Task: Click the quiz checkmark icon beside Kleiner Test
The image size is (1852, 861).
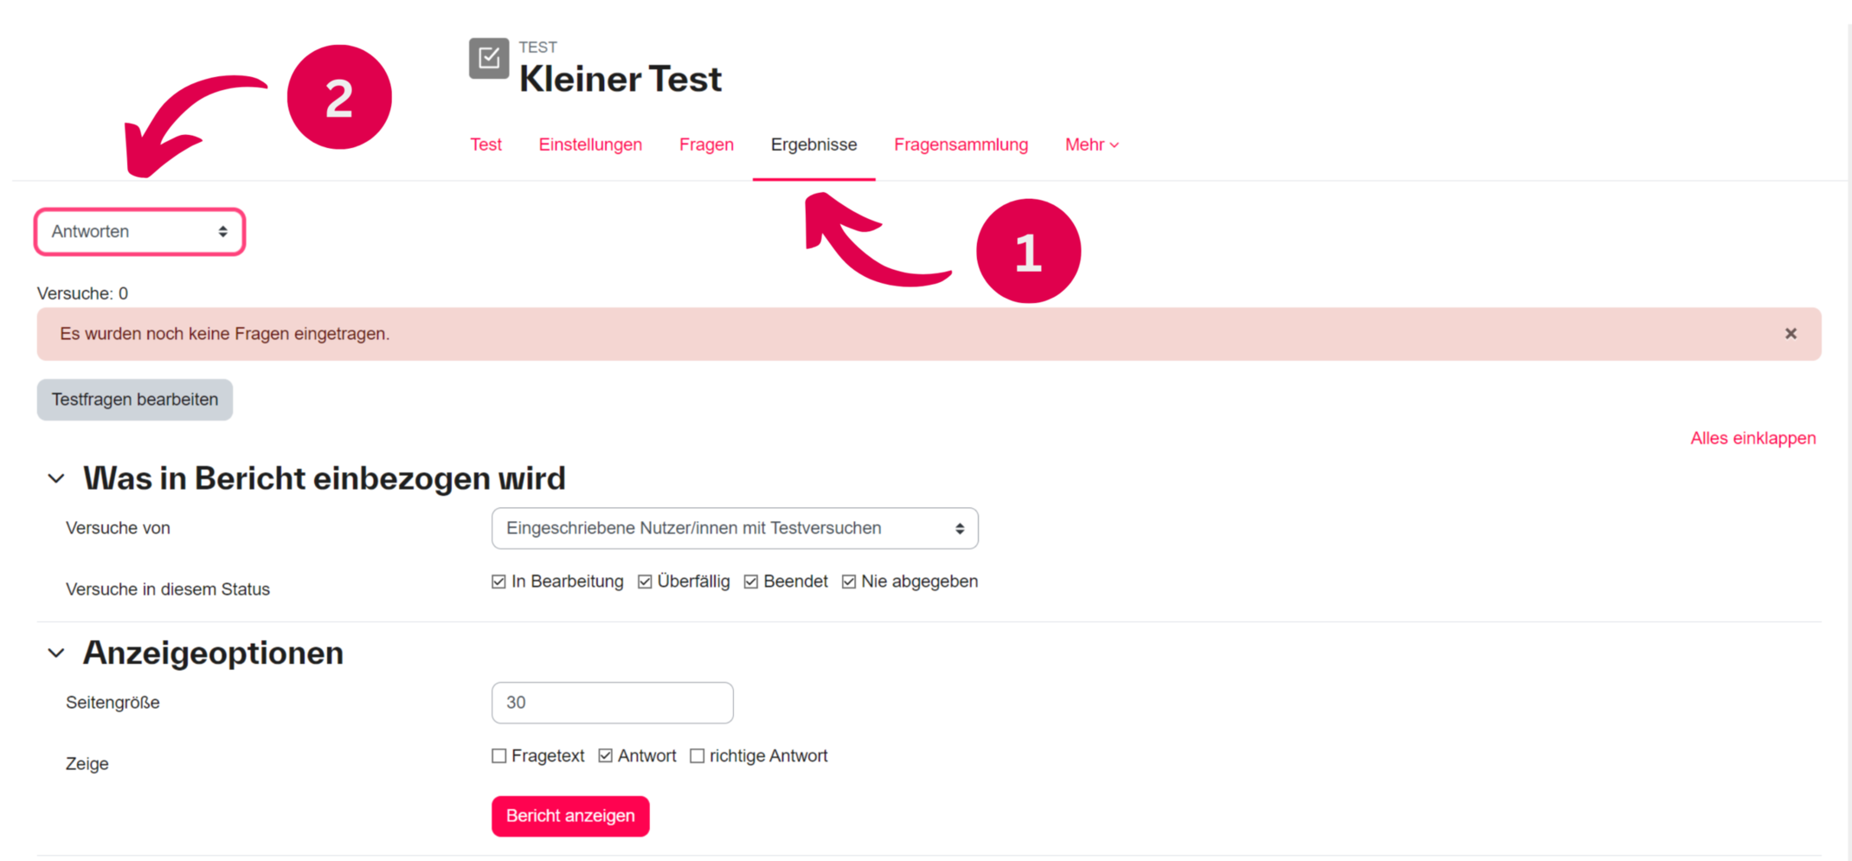Action: (489, 58)
